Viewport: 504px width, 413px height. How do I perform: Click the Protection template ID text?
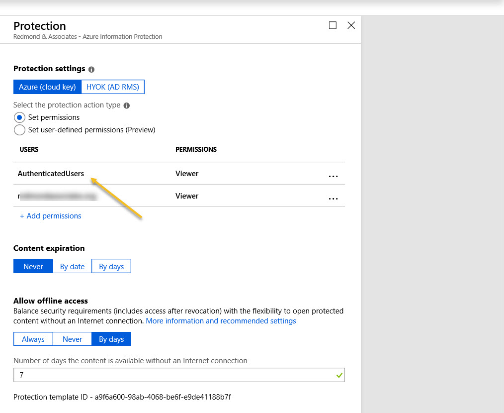click(x=122, y=397)
